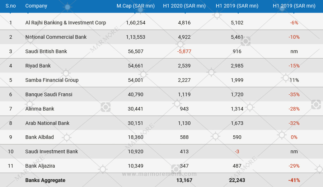
Task: Click the Alinma Bank name
Action: [40, 109]
